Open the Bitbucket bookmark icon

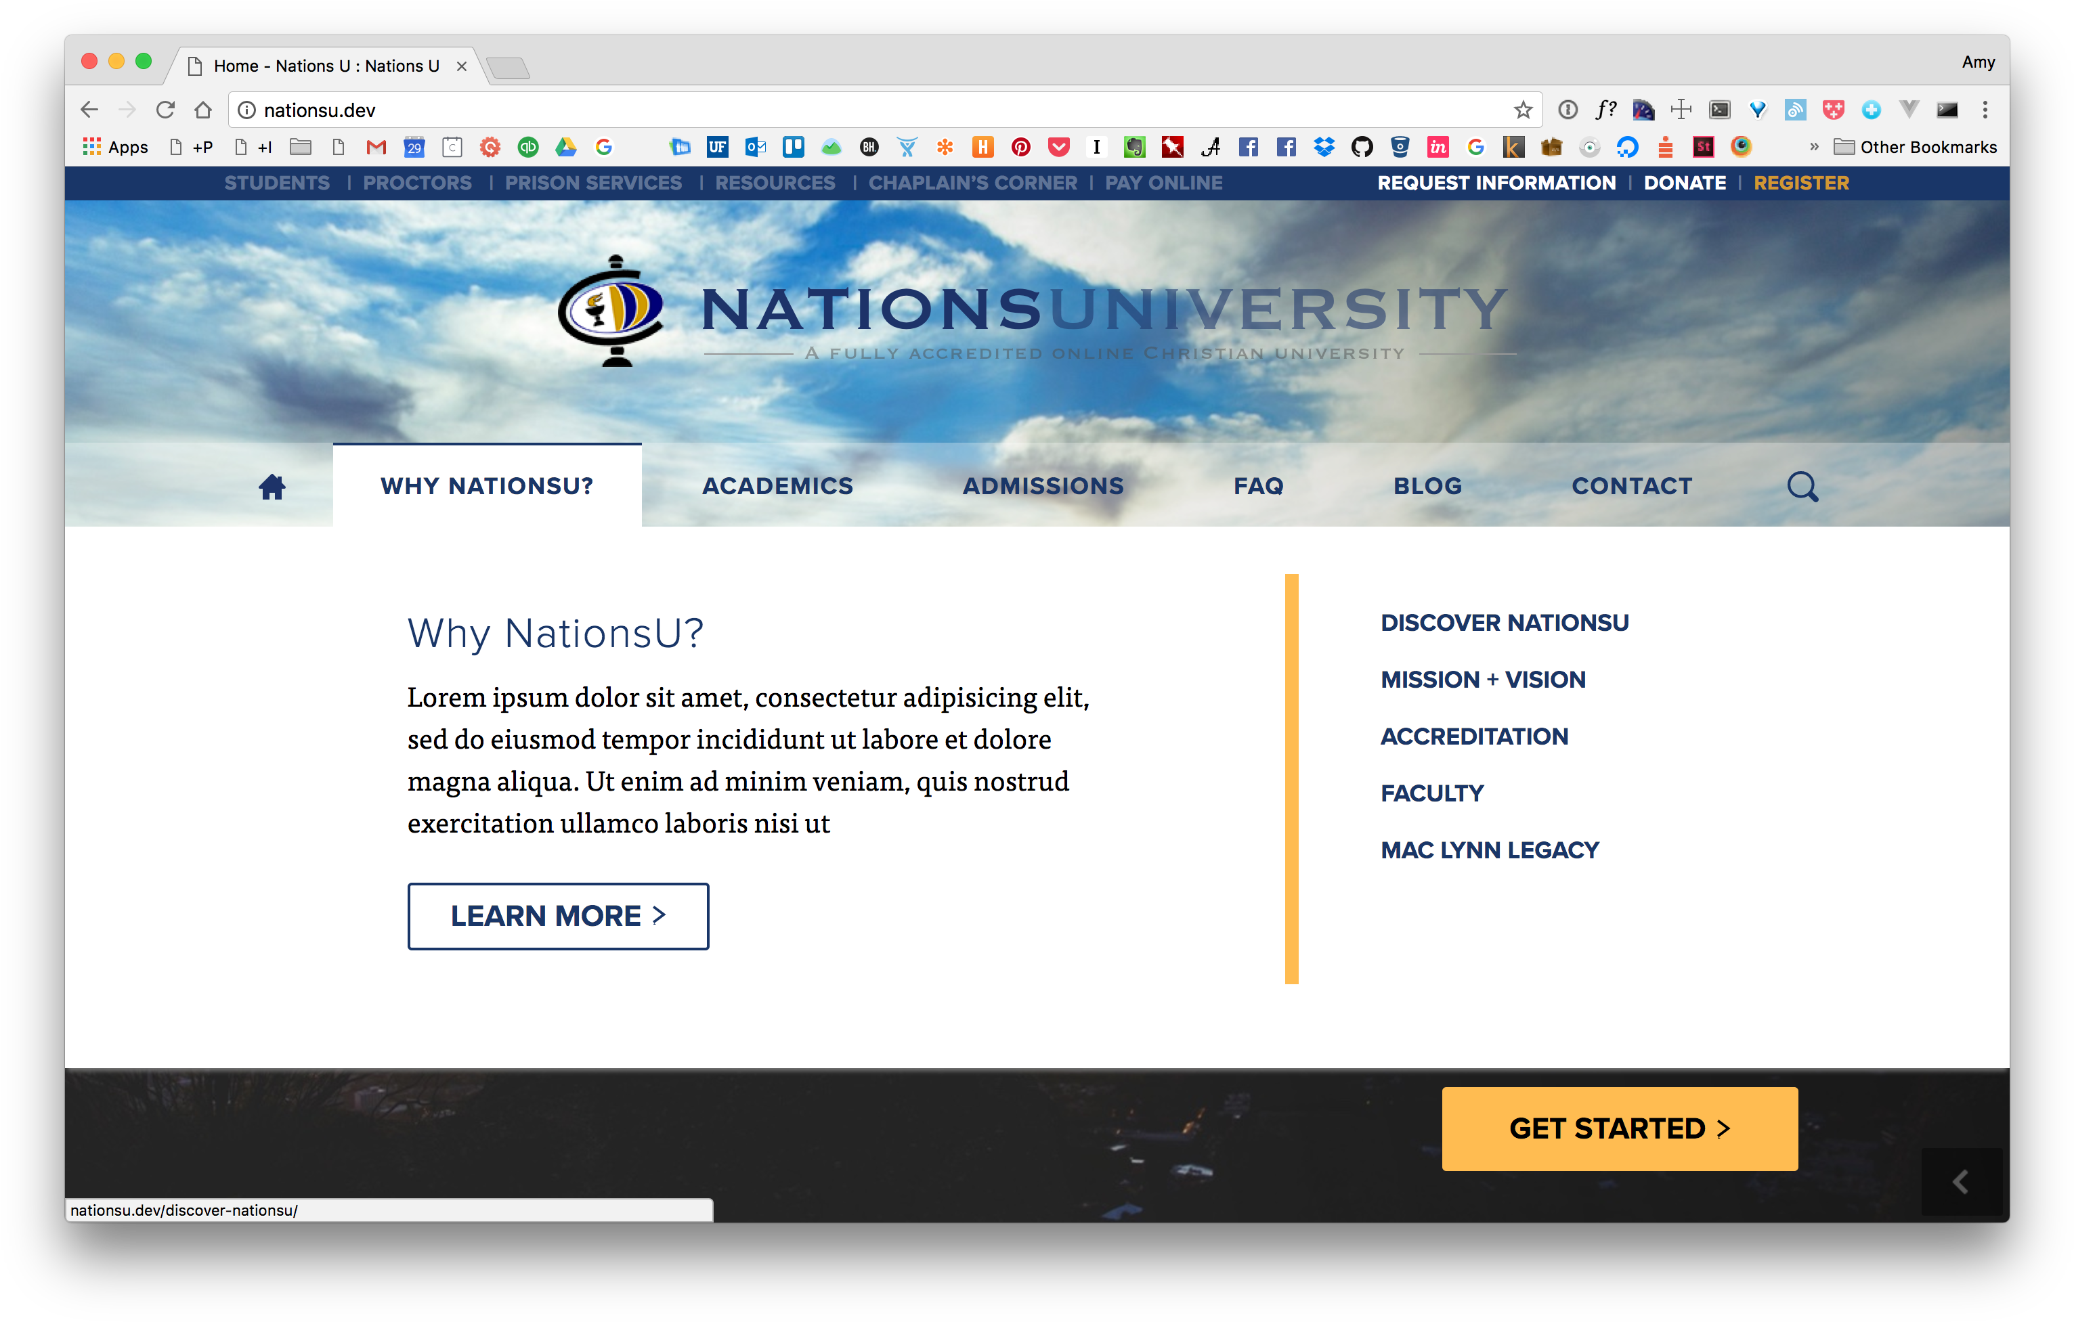pos(1400,148)
